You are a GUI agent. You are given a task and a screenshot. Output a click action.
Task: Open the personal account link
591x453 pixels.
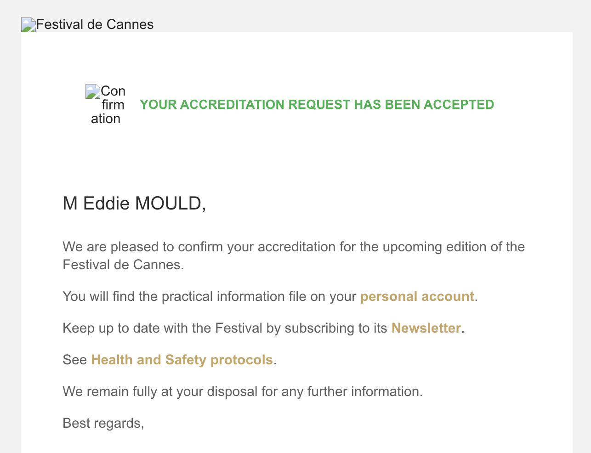coord(417,296)
